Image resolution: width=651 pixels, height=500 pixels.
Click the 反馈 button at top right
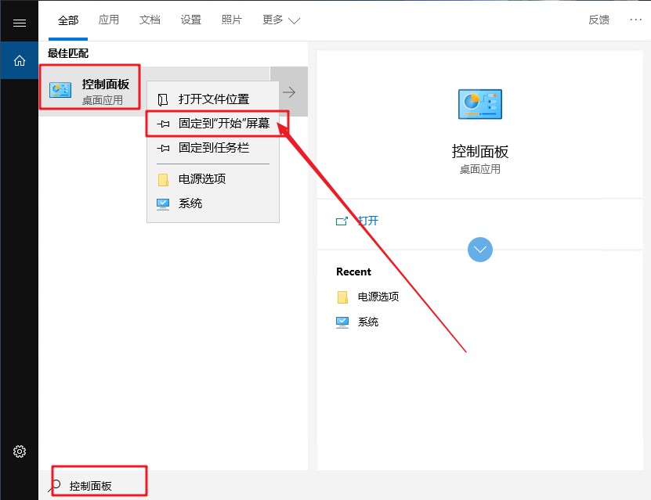599,20
